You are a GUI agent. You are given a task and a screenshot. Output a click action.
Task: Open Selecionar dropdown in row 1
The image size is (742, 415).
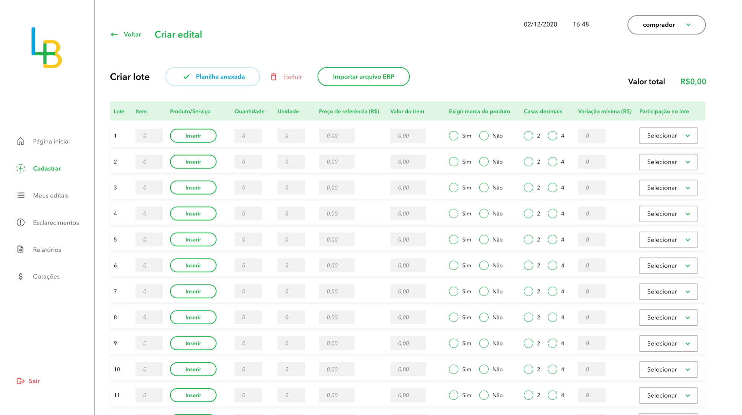(x=668, y=136)
